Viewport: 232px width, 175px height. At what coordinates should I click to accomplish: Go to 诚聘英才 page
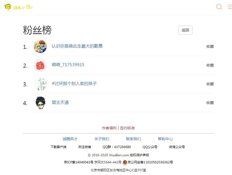pos(70,139)
